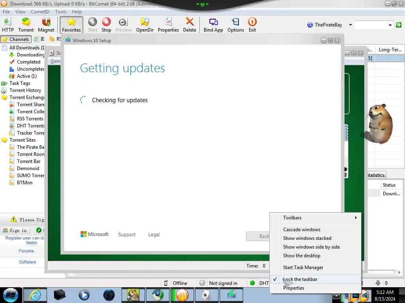405x303 pixels.
Task: Click the Back button in Setup
Action: pyautogui.click(x=258, y=236)
